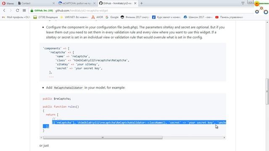
Task: Switch to the reCAPTCHA tab
Action: (76, 3)
